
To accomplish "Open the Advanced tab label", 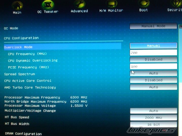I will coord(79,11).
